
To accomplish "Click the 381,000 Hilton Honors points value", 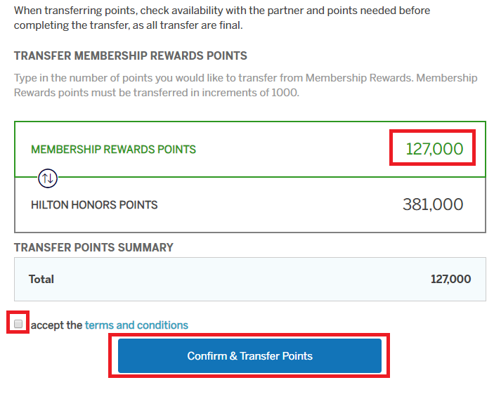I will click(x=433, y=204).
